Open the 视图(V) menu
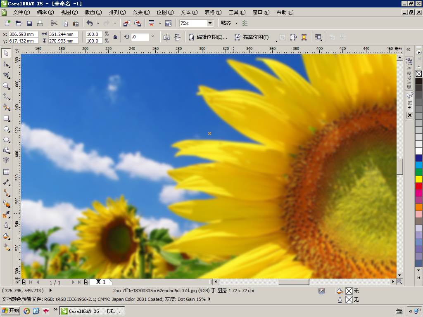 (x=69, y=12)
